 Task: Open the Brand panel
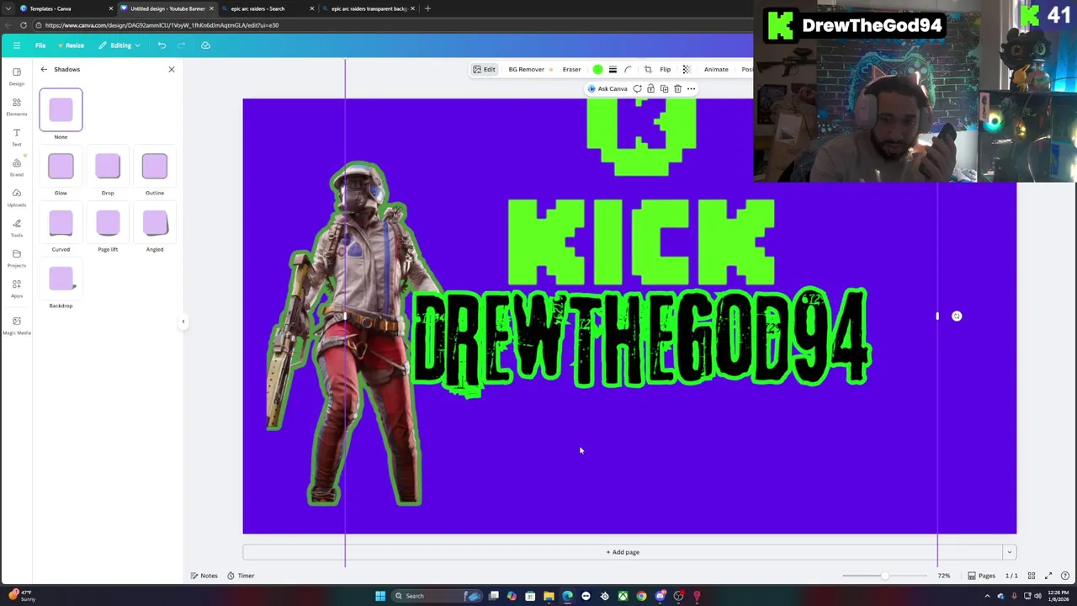click(x=16, y=167)
